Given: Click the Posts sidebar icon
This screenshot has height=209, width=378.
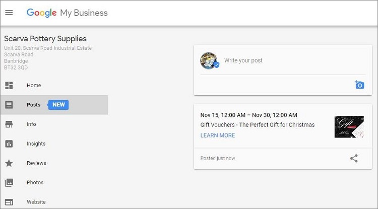Looking at the screenshot, I should point(9,105).
